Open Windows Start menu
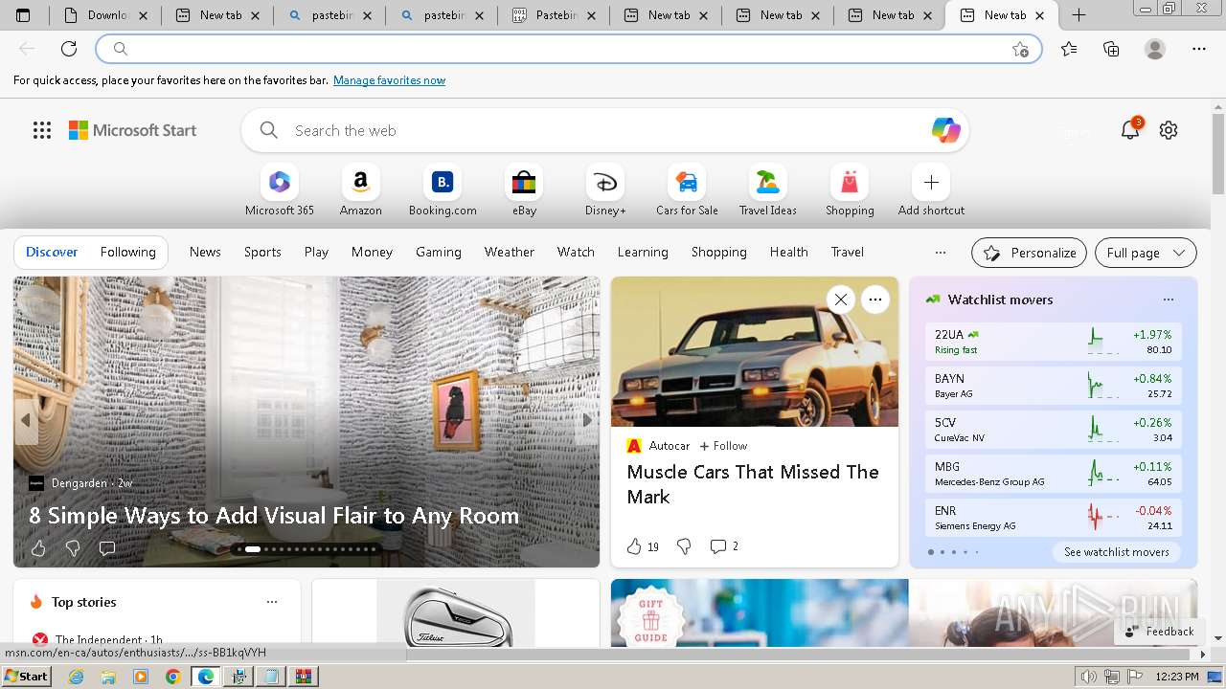 (27, 677)
